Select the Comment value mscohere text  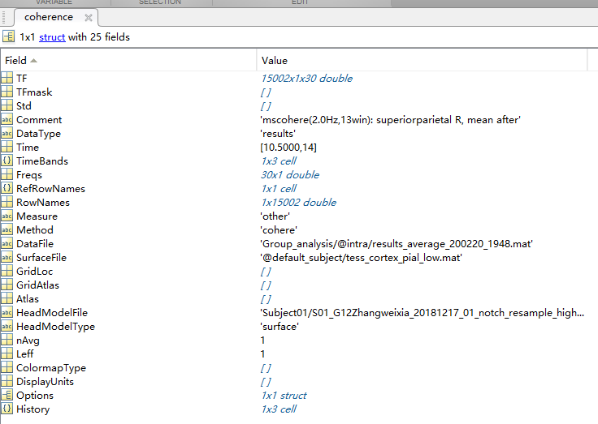pyautogui.click(x=390, y=120)
